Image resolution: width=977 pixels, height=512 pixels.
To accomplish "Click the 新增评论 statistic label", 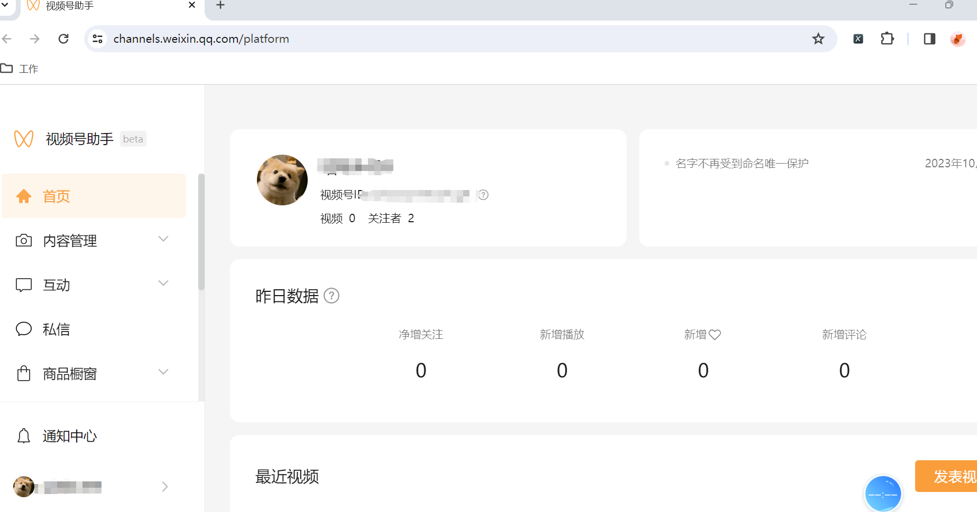I will pyautogui.click(x=844, y=335).
